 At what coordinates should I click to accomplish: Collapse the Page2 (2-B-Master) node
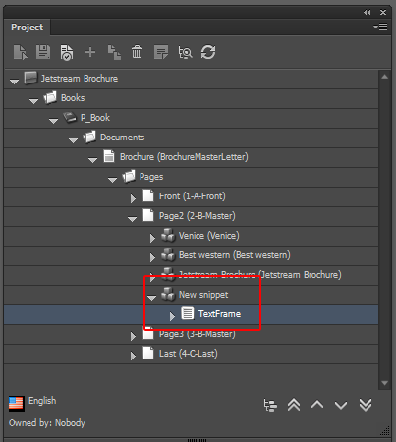pyautogui.click(x=132, y=219)
